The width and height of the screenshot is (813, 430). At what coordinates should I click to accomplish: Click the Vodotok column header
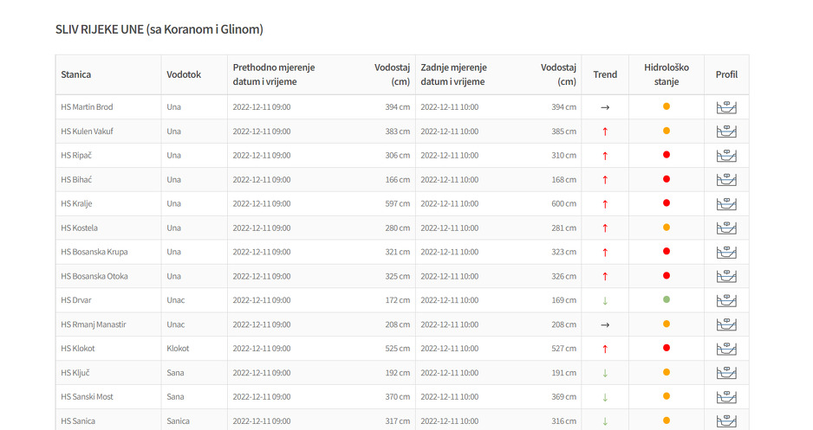184,74
